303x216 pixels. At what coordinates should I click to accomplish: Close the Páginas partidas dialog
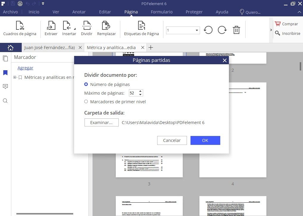224,60
